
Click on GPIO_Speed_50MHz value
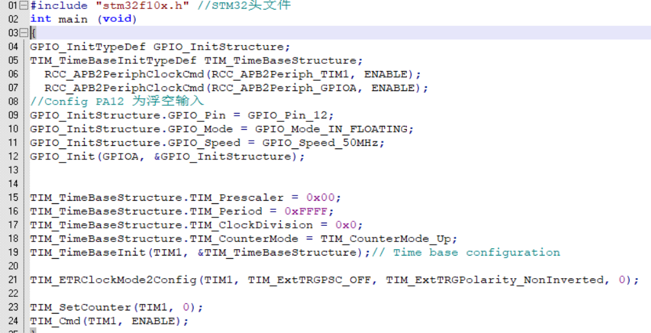[x=320, y=143]
